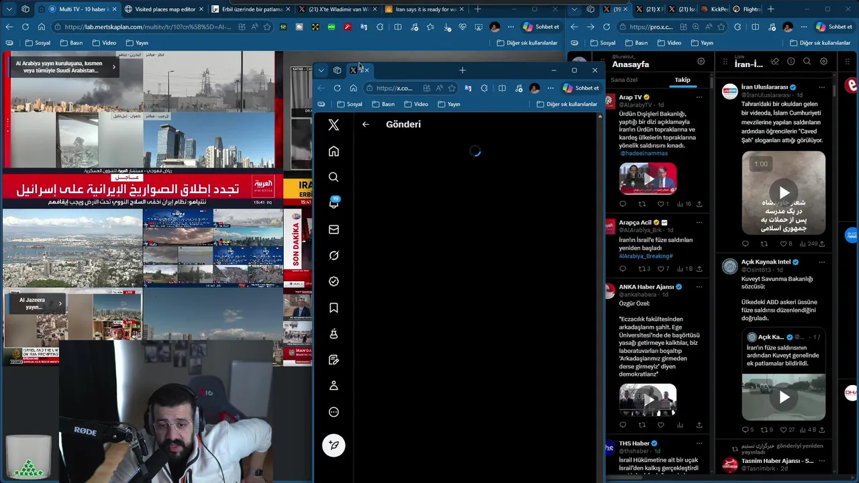Open profile avatar in right browser window

coord(788,27)
